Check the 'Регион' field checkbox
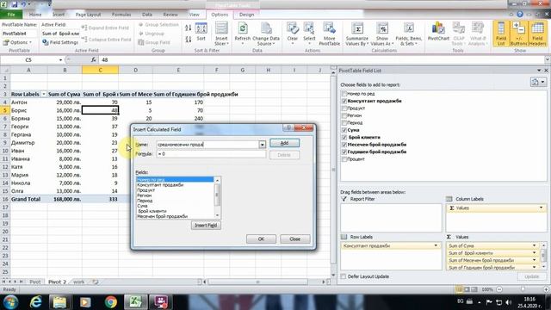The width and height of the screenshot is (551, 310). coord(344,115)
